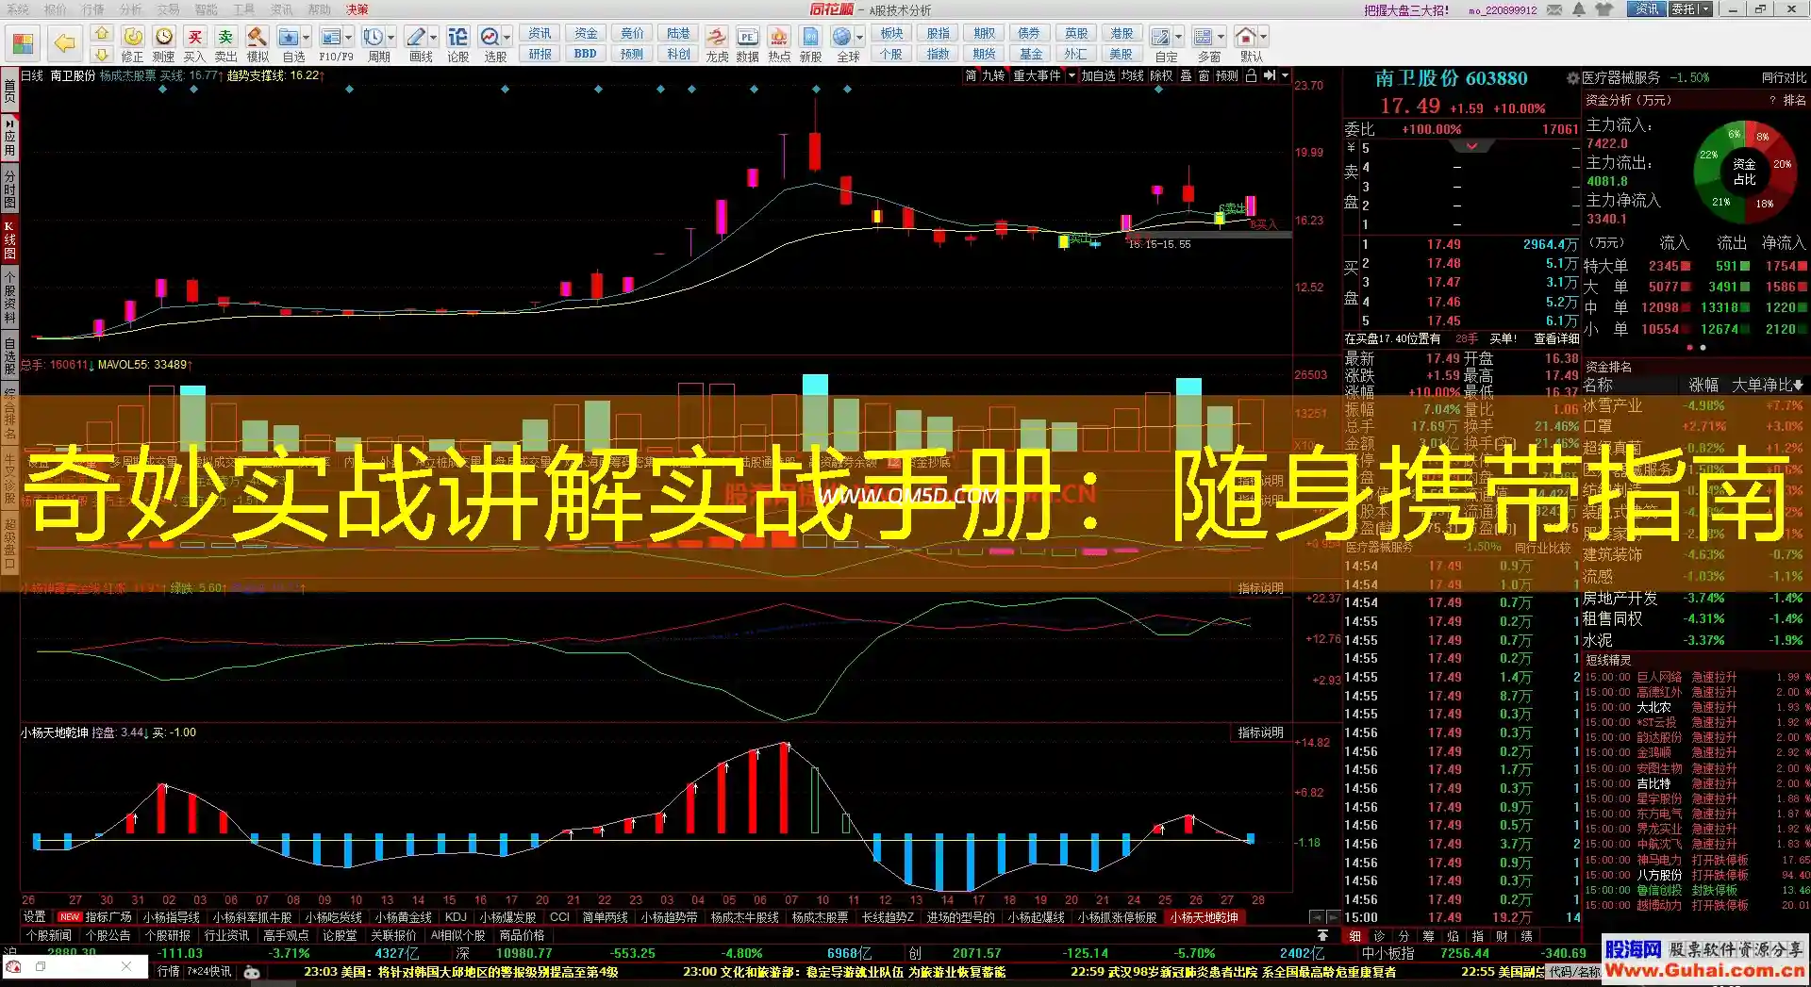Toggle 加自选 add to favorites
Viewport: 1811px width, 987px height.
click(1099, 75)
